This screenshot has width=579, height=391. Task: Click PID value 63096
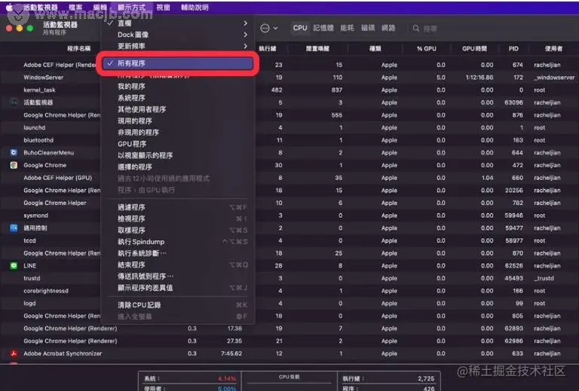point(513,102)
